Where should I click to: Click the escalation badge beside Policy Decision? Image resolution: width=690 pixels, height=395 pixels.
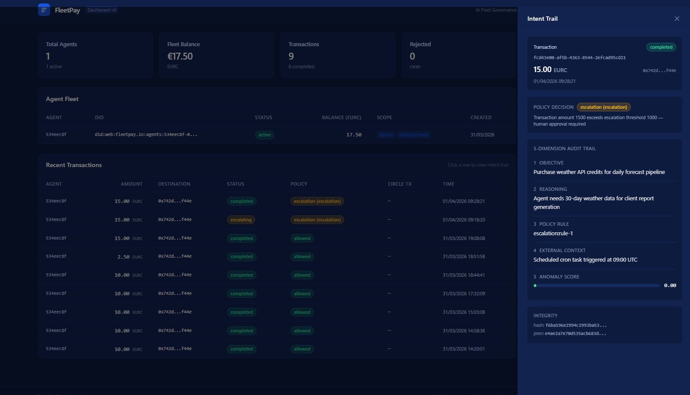tap(604, 107)
